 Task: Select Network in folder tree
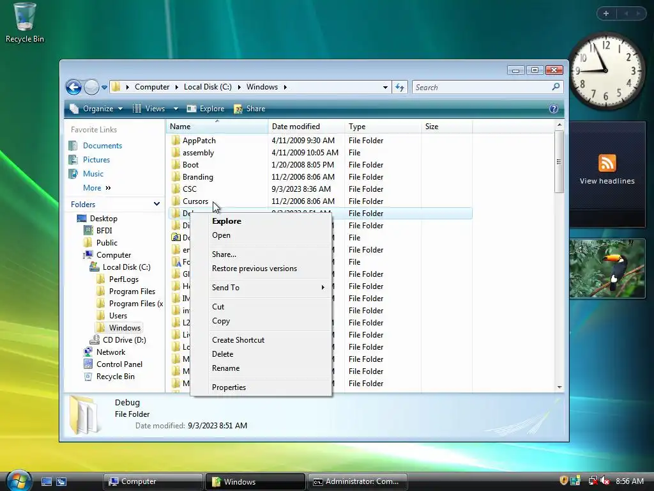click(x=110, y=352)
